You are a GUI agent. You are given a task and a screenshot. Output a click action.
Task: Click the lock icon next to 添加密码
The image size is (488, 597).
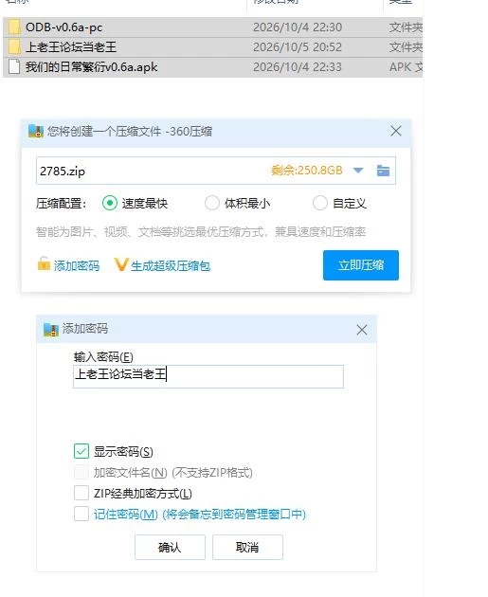(x=44, y=263)
